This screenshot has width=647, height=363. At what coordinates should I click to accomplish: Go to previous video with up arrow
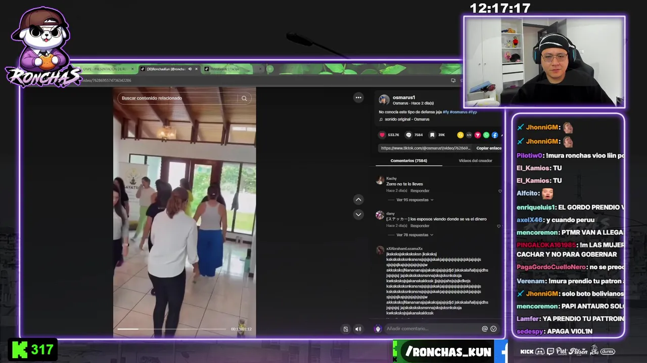tap(358, 200)
